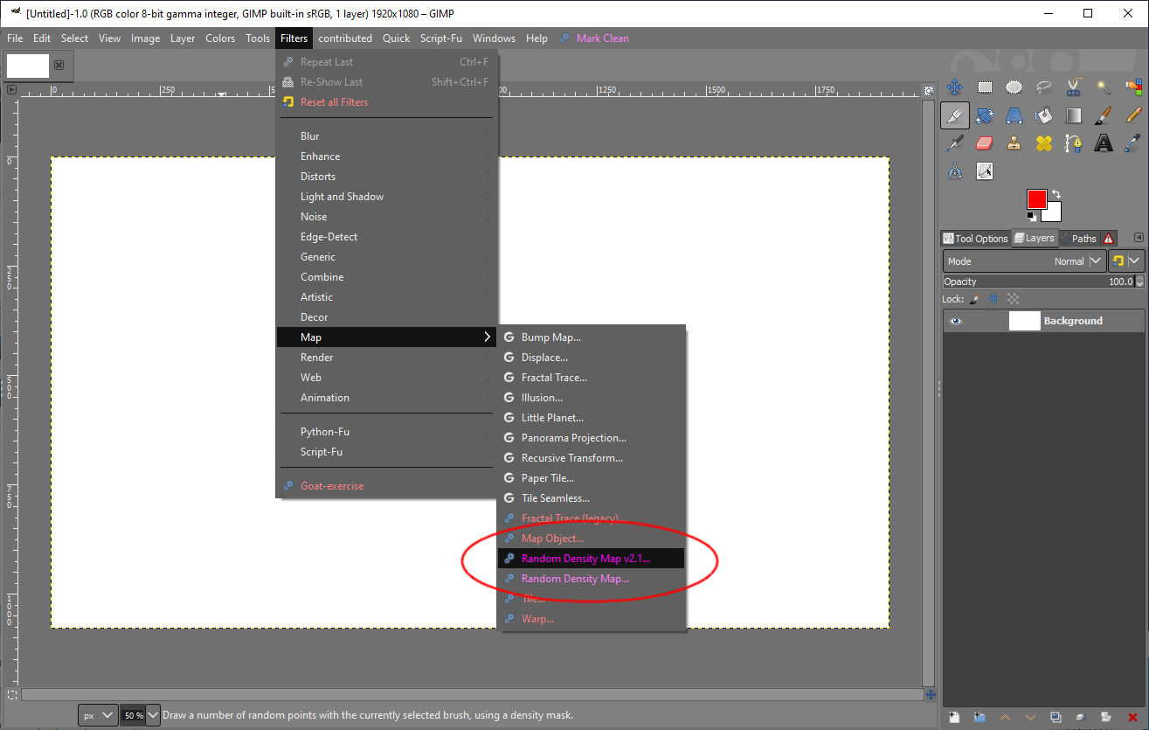Select the Airbrush tool
Screen dimensions: 1149x730
click(955, 143)
